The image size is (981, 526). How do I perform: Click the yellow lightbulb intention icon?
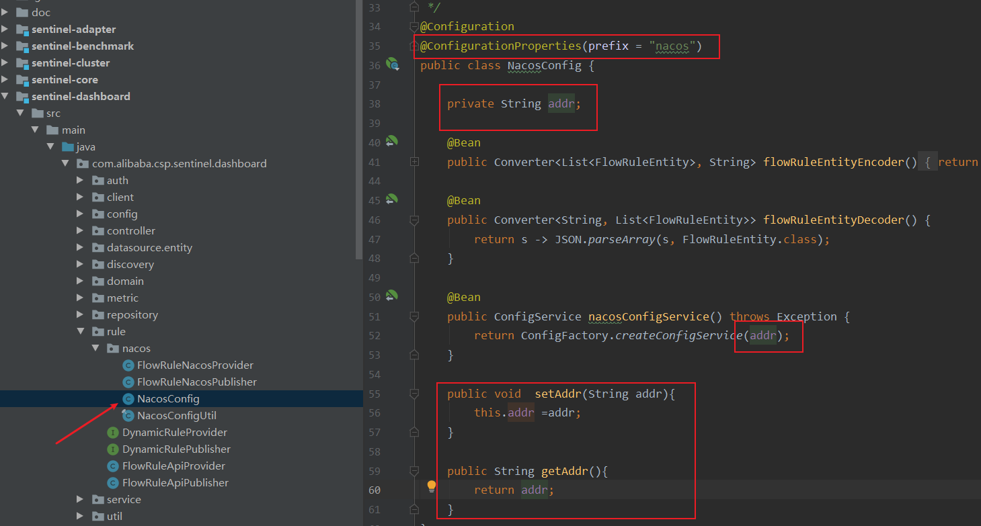432,486
